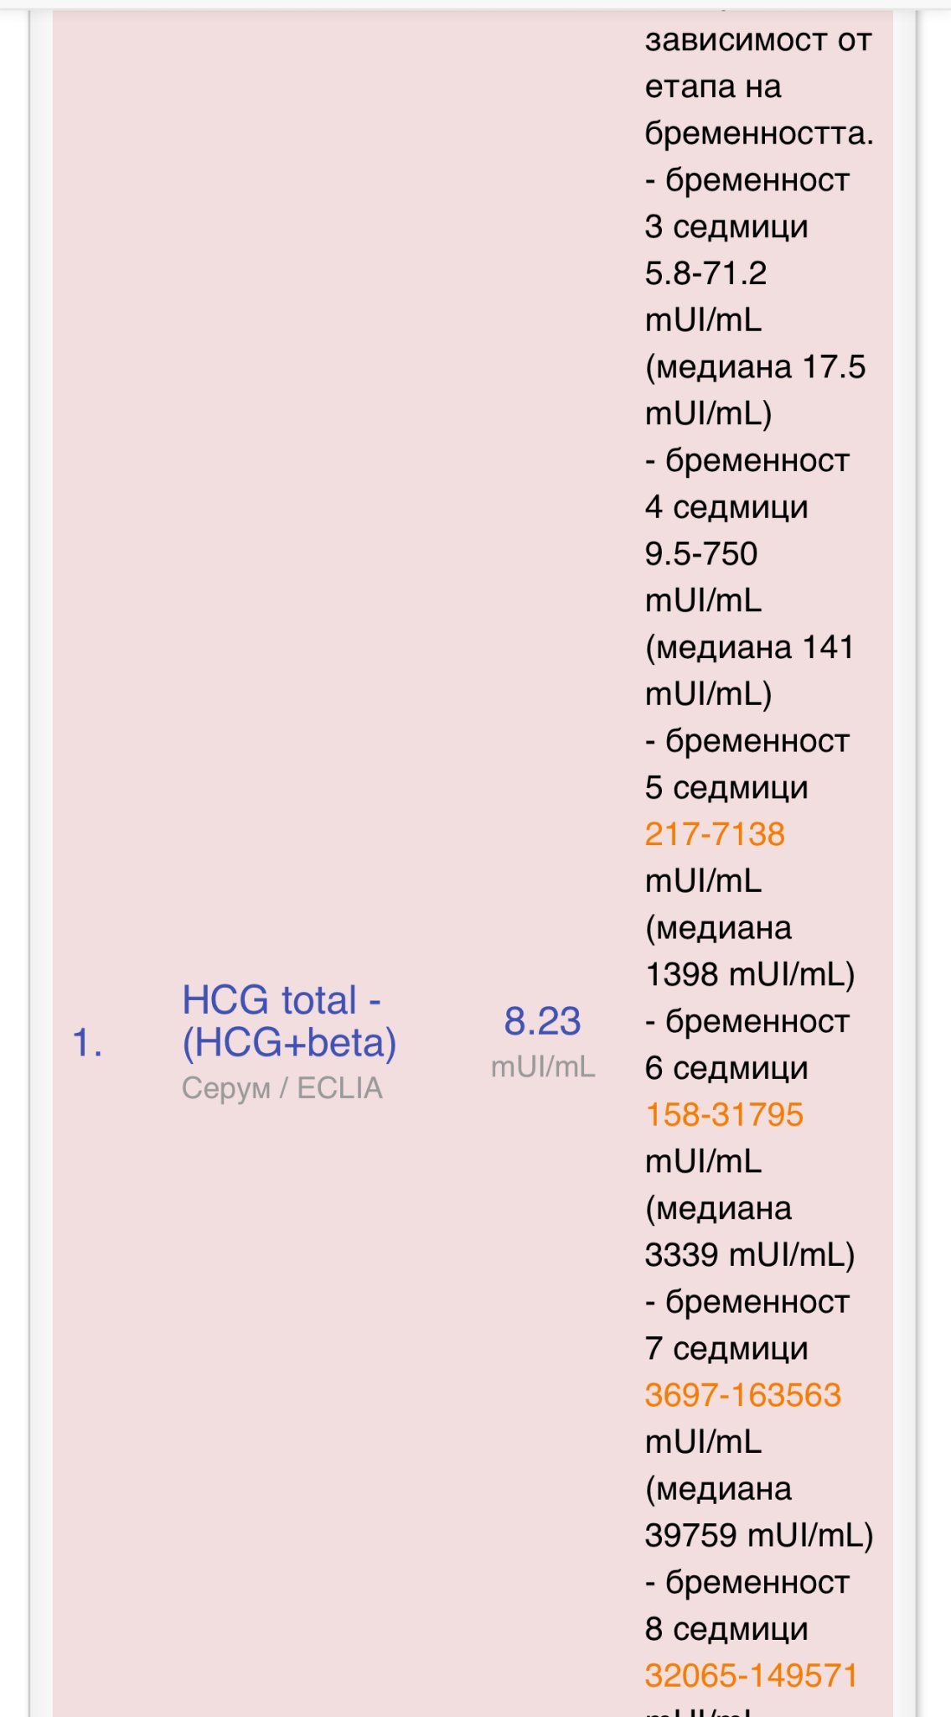Click the orange 32065-149571 range
The width and height of the screenshot is (951, 1717).
pyautogui.click(x=751, y=1675)
